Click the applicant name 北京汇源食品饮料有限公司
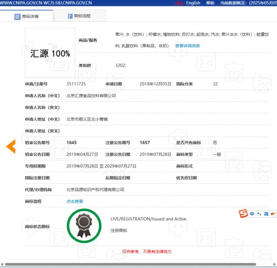 coord(91,96)
